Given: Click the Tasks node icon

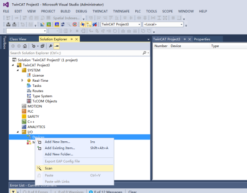Looking at the screenshot, I should tap(29, 85).
